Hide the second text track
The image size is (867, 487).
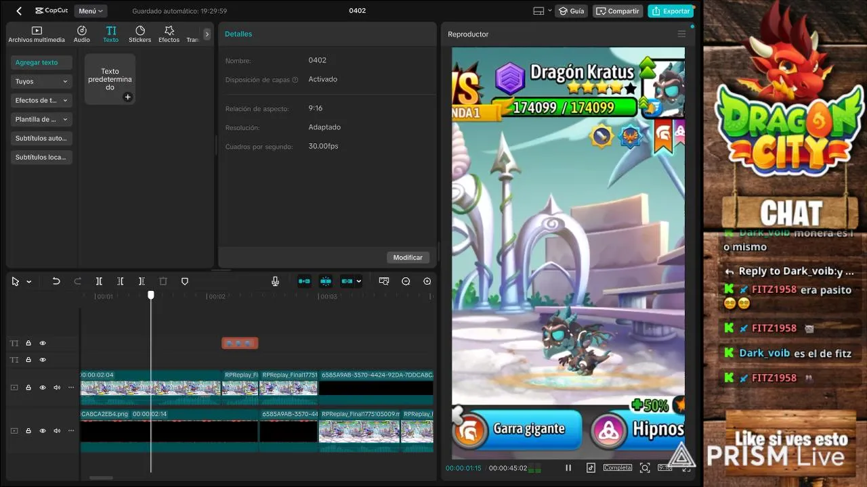pyautogui.click(x=43, y=359)
